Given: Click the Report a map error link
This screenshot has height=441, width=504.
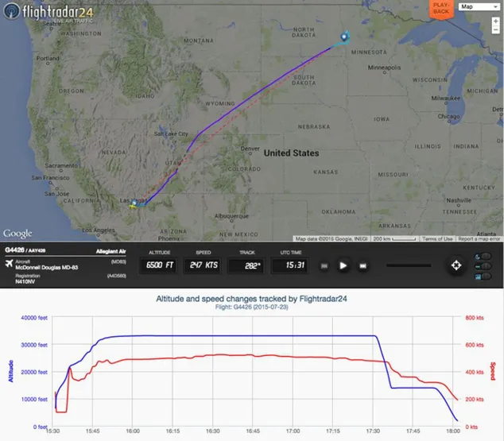Looking at the screenshot, I should (479, 238).
